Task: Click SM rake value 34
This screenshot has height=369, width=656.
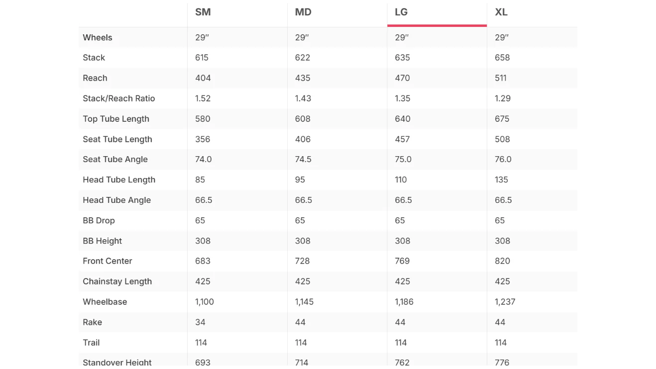Action: [200, 322]
